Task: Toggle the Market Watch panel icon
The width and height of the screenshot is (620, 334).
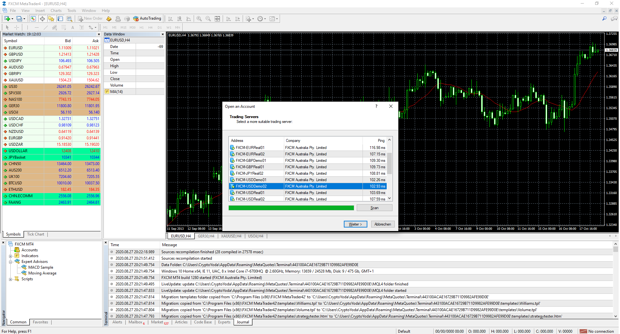Action: [x=33, y=19]
